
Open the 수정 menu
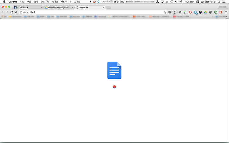[x=29, y=2]
